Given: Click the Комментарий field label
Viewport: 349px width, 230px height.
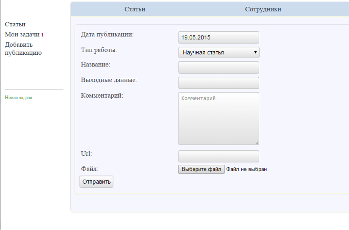Looking at the screenshot, I should [102, 95].
